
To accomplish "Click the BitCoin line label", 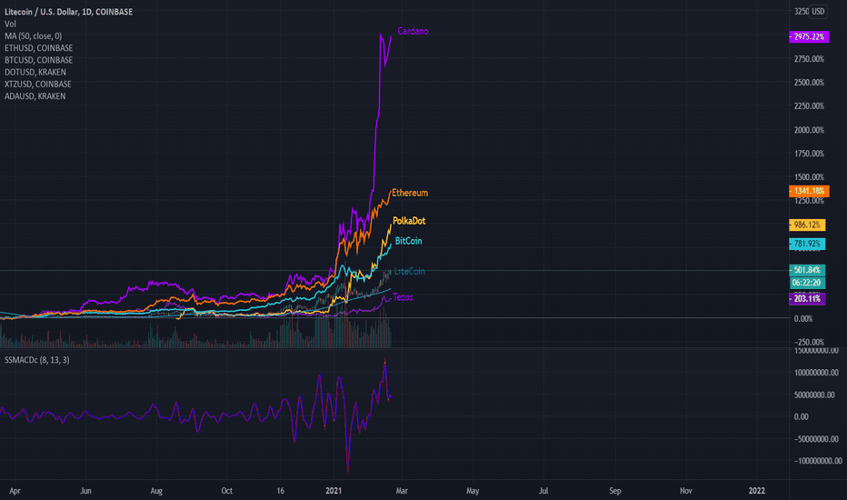I will 408,241.
